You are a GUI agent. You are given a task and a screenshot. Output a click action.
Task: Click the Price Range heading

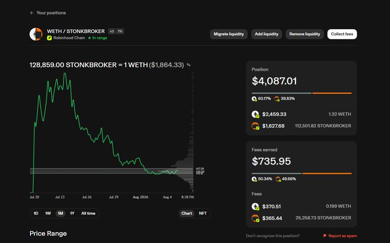(48, 234)
